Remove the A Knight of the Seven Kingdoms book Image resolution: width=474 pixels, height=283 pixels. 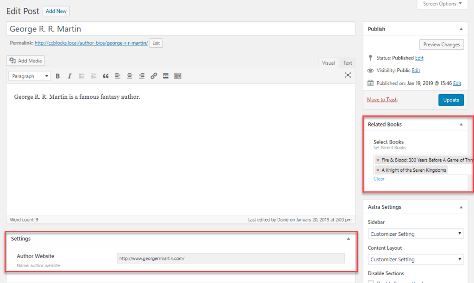(377, 169)
